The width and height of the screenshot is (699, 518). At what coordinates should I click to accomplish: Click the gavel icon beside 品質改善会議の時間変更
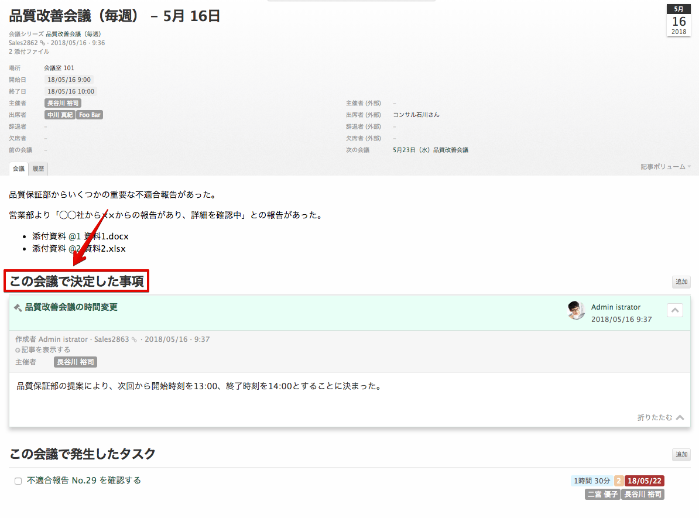[18, 308]
